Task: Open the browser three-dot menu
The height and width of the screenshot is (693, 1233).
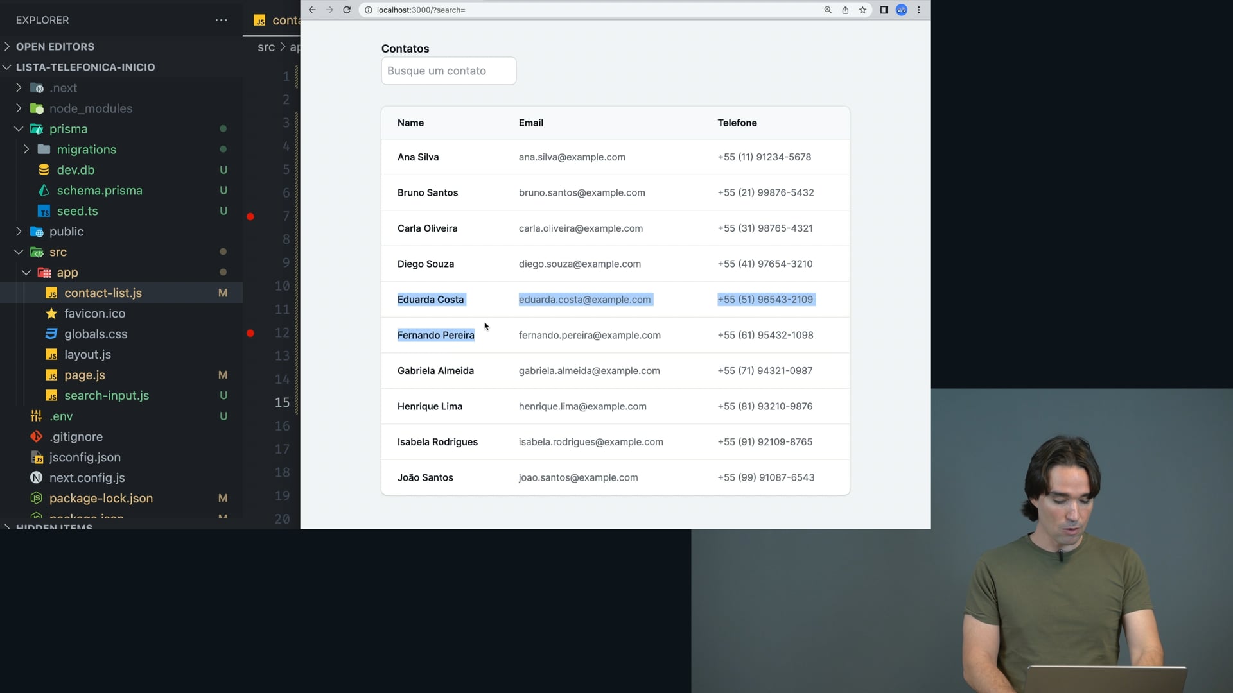Action: (x=919, y=10)
